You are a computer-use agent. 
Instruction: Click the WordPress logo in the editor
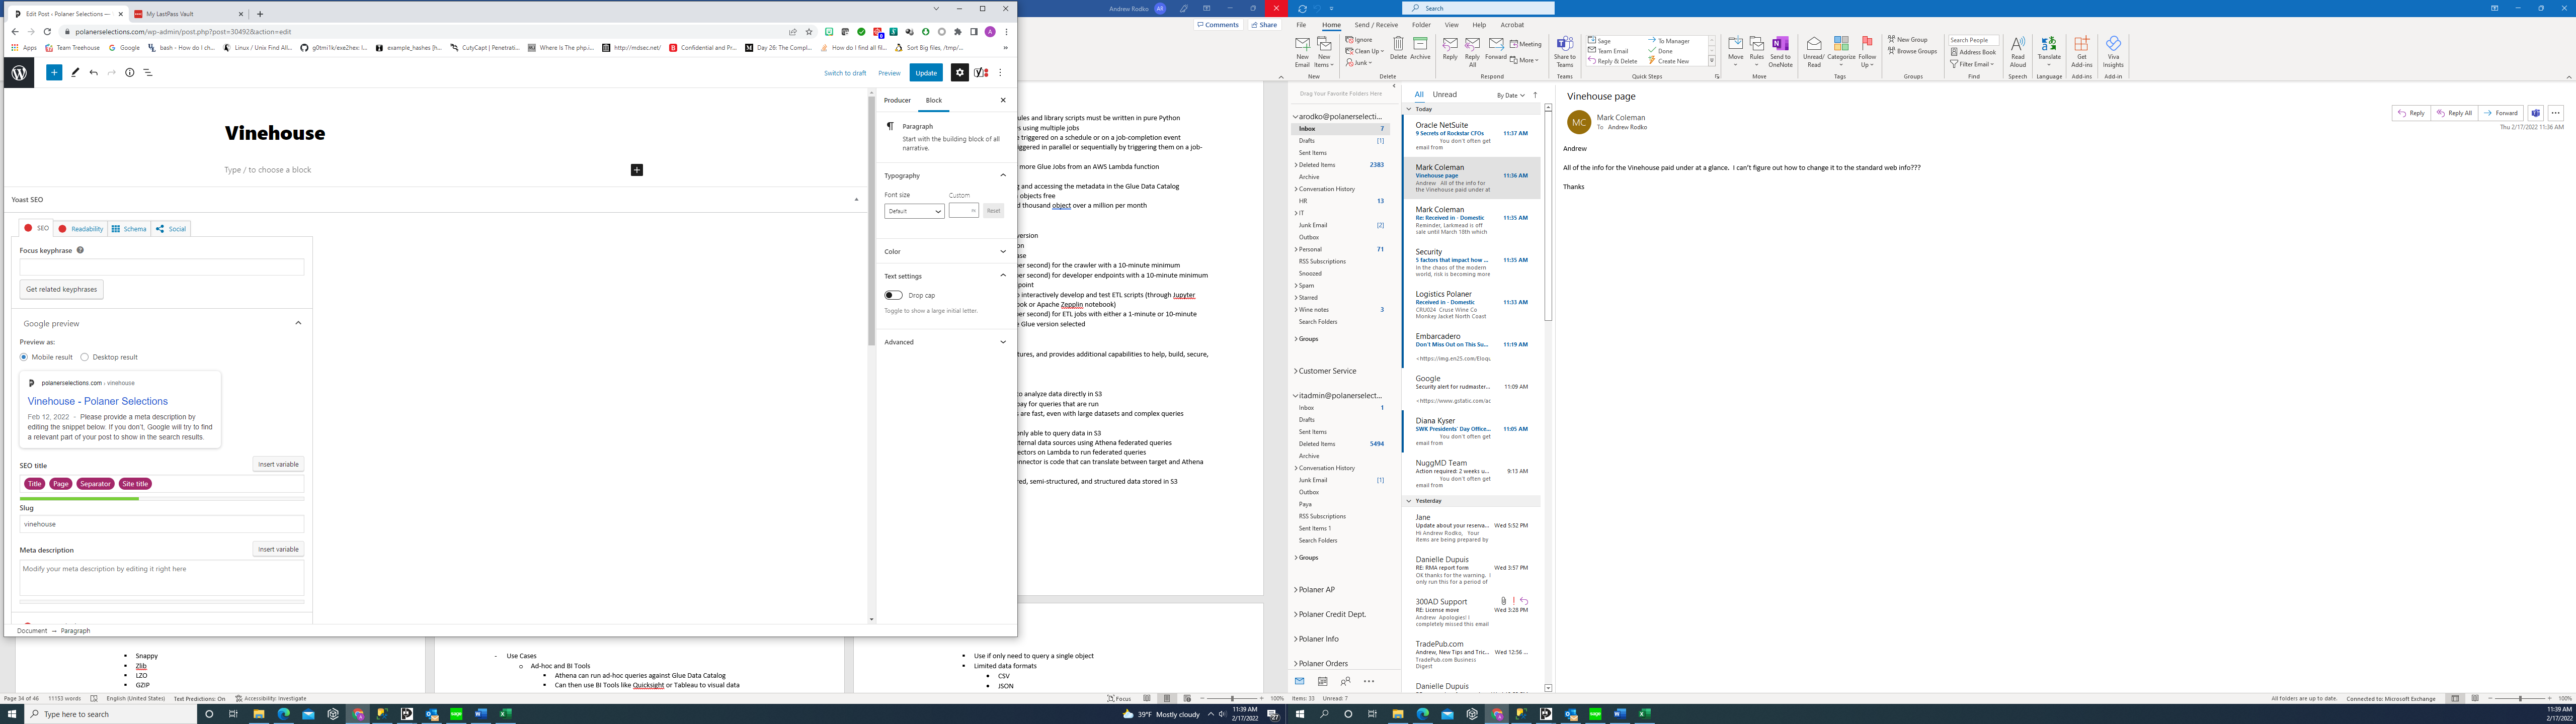pos(19,73)
